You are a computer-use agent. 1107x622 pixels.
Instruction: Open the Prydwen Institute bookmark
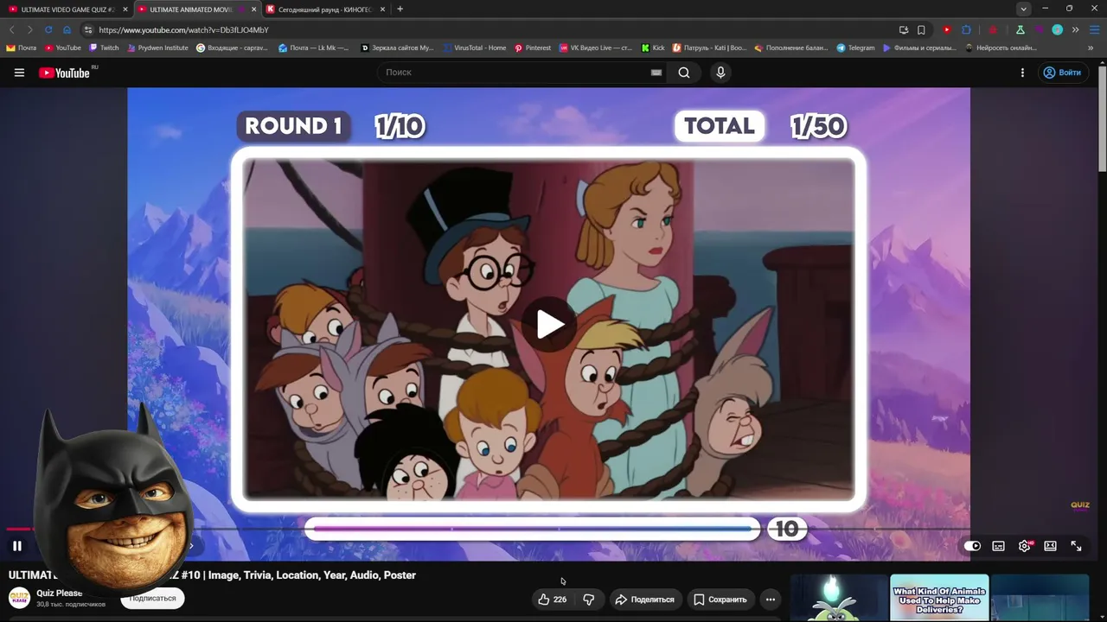[157, 48]
